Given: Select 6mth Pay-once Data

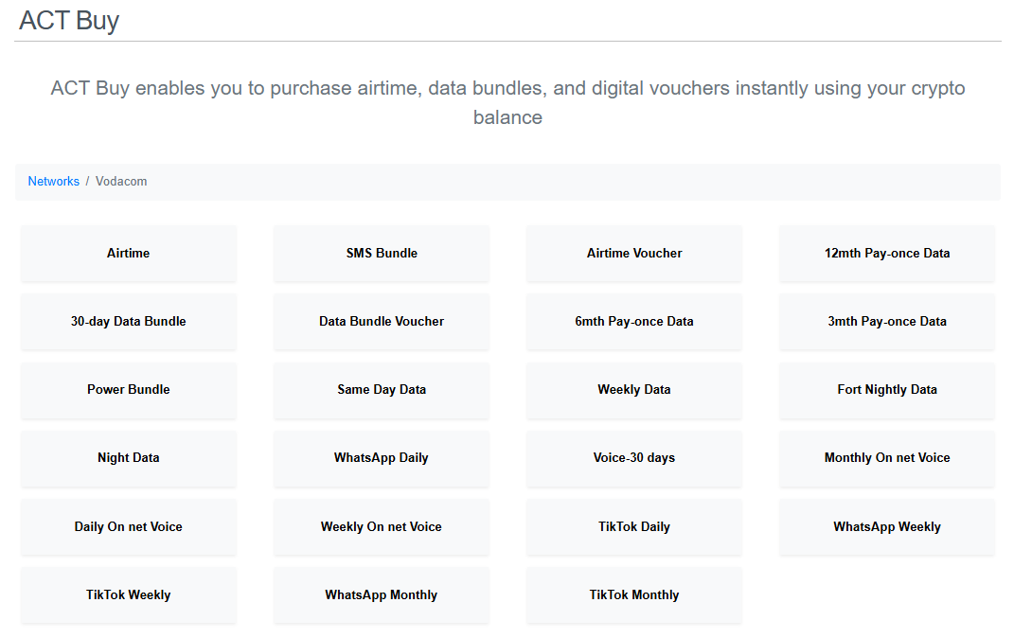Looking at the screenshot, I should [634, 321].
